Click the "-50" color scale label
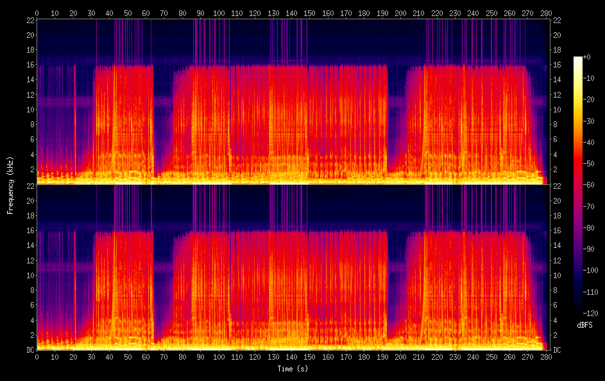Image resolution: width=605 pixels, height=381 pixels. (x=588, y=163)
